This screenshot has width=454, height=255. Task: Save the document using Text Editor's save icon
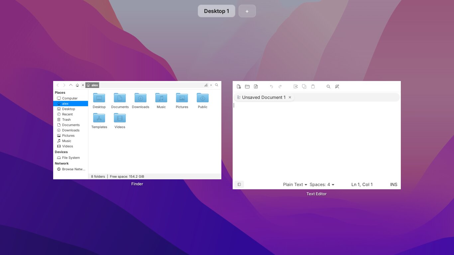[256, 87]
